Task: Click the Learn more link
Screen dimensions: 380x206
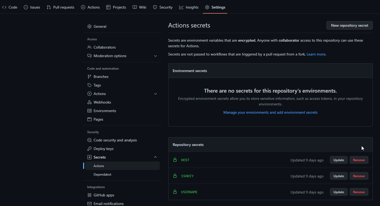Action: click(316, 54)
